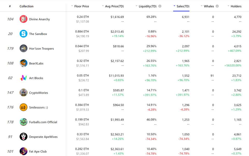Sort by Floor Price column arrow

[x=72, y=6]
